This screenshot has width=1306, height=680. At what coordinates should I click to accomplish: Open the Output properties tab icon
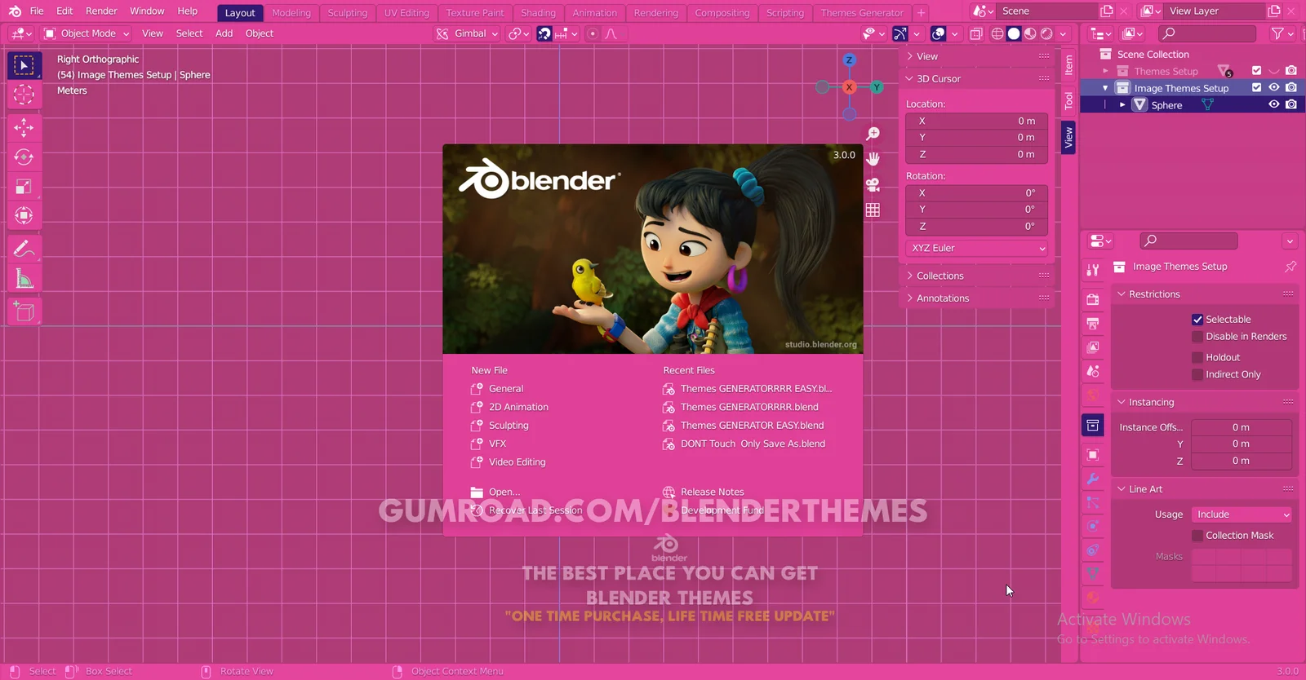[x=1093, y=324]
